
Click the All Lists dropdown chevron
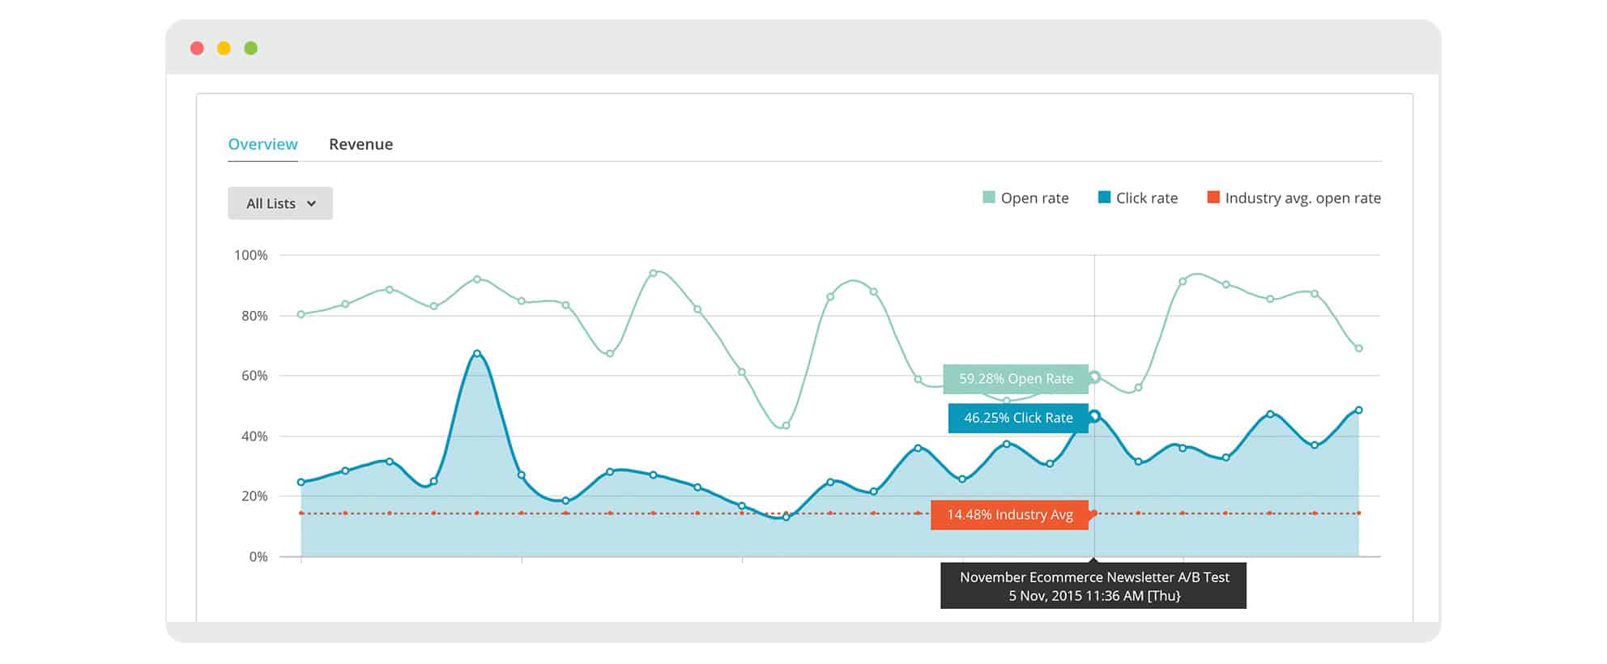pos(311,204)
